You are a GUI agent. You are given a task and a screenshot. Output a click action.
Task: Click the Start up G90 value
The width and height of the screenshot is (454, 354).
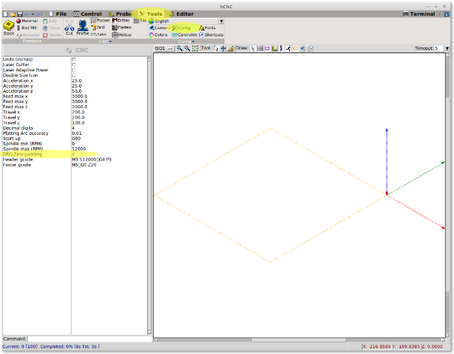(76, 138)
